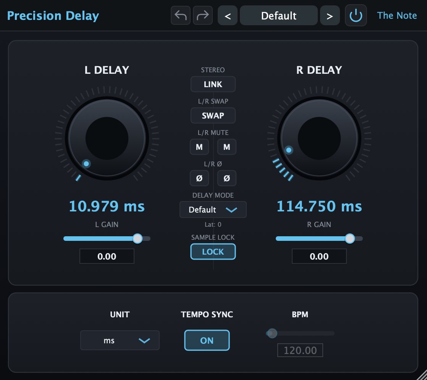This screenshot has width=427, height=380.
Task: Click the undo arrow icon
Action: pos(181,16)
